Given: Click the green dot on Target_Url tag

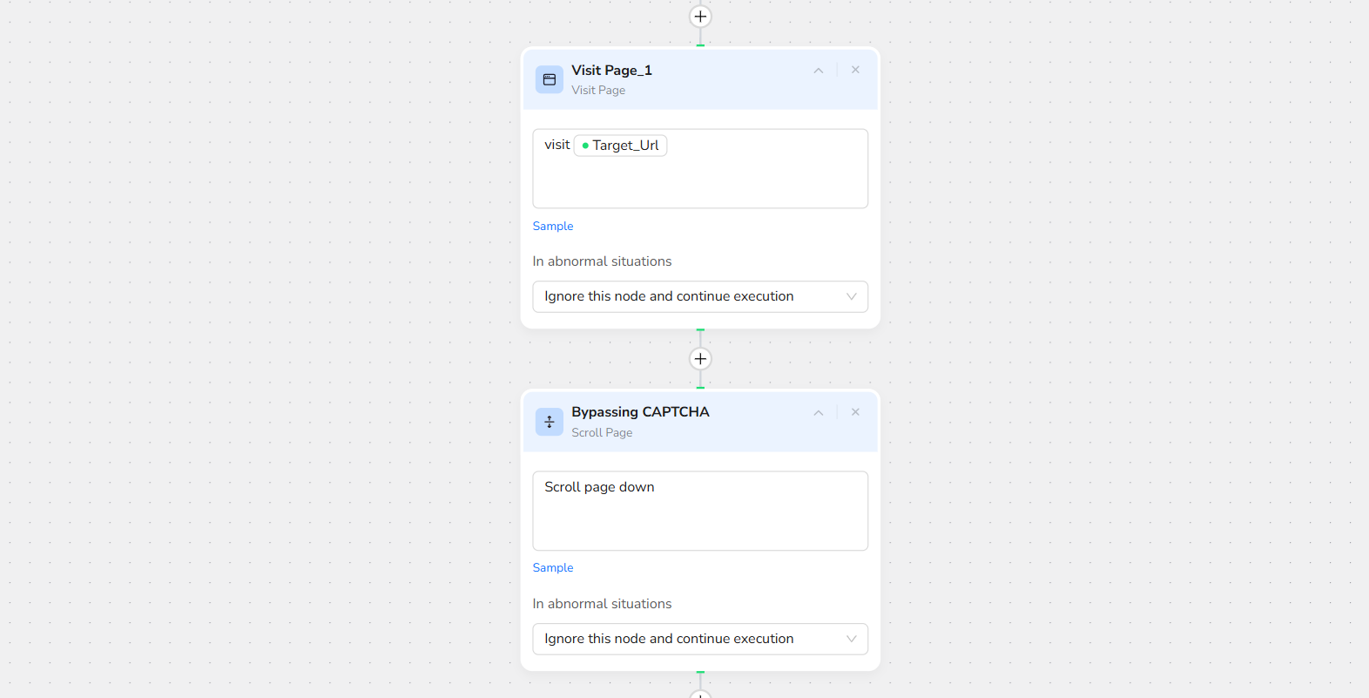Looking at the screenshot, I should click(x=585, y=146).
